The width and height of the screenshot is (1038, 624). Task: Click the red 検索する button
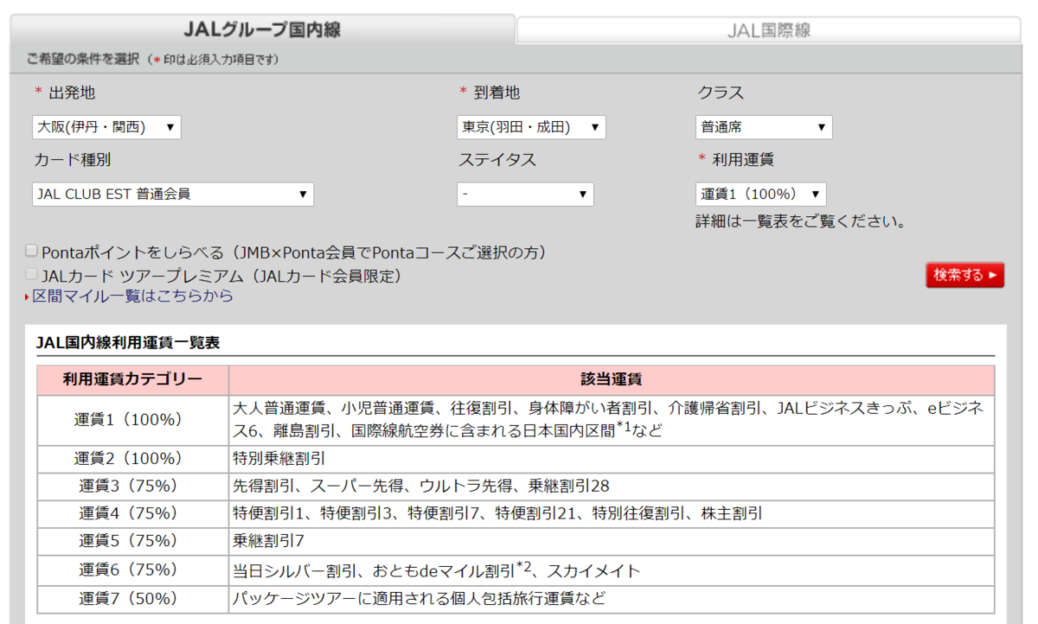(964, 275)
